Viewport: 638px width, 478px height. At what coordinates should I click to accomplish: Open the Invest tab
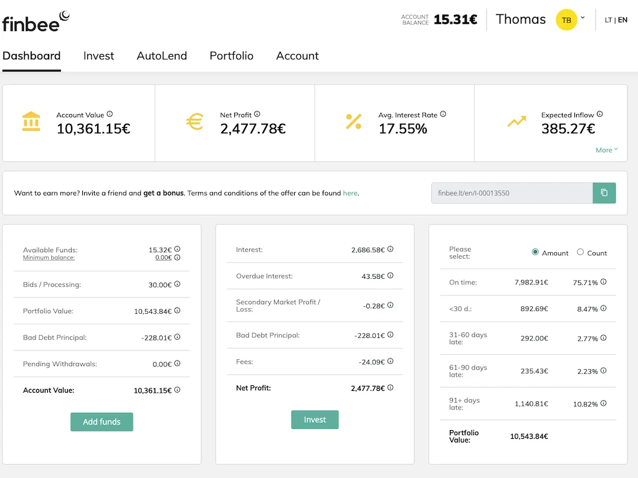pos(98,55)
